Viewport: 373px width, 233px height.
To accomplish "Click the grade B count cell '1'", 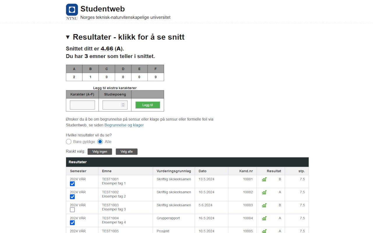I will (x=90, y=77).
